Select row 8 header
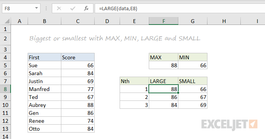Image resolution: width=265 pixels, height=139 pixels. 5,89
